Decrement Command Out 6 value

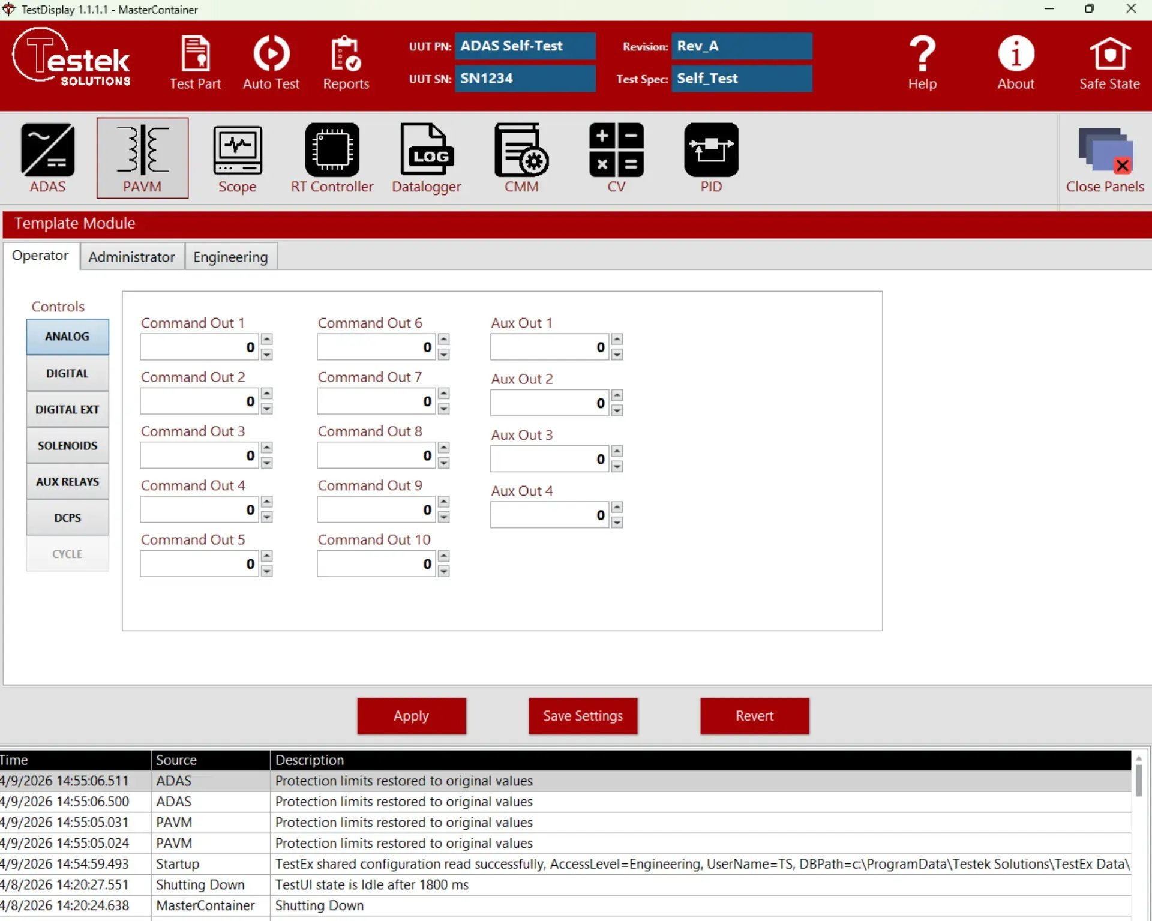[x=444, y=355]
